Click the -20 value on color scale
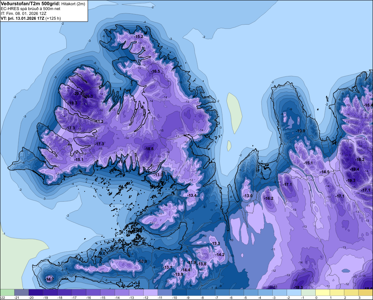The width and height of the screenshot is (373, 300). (x=31, y=298)
